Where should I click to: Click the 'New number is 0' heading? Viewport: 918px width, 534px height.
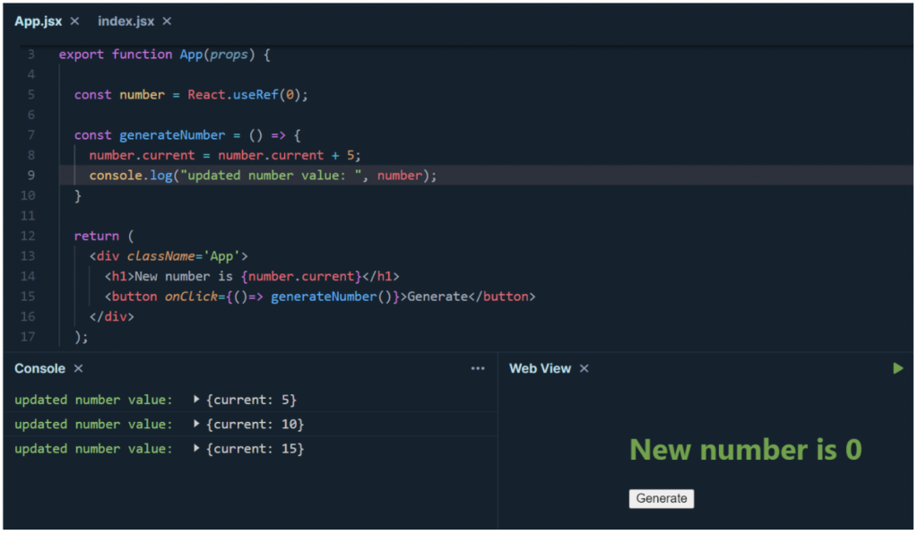pos(745,450)
